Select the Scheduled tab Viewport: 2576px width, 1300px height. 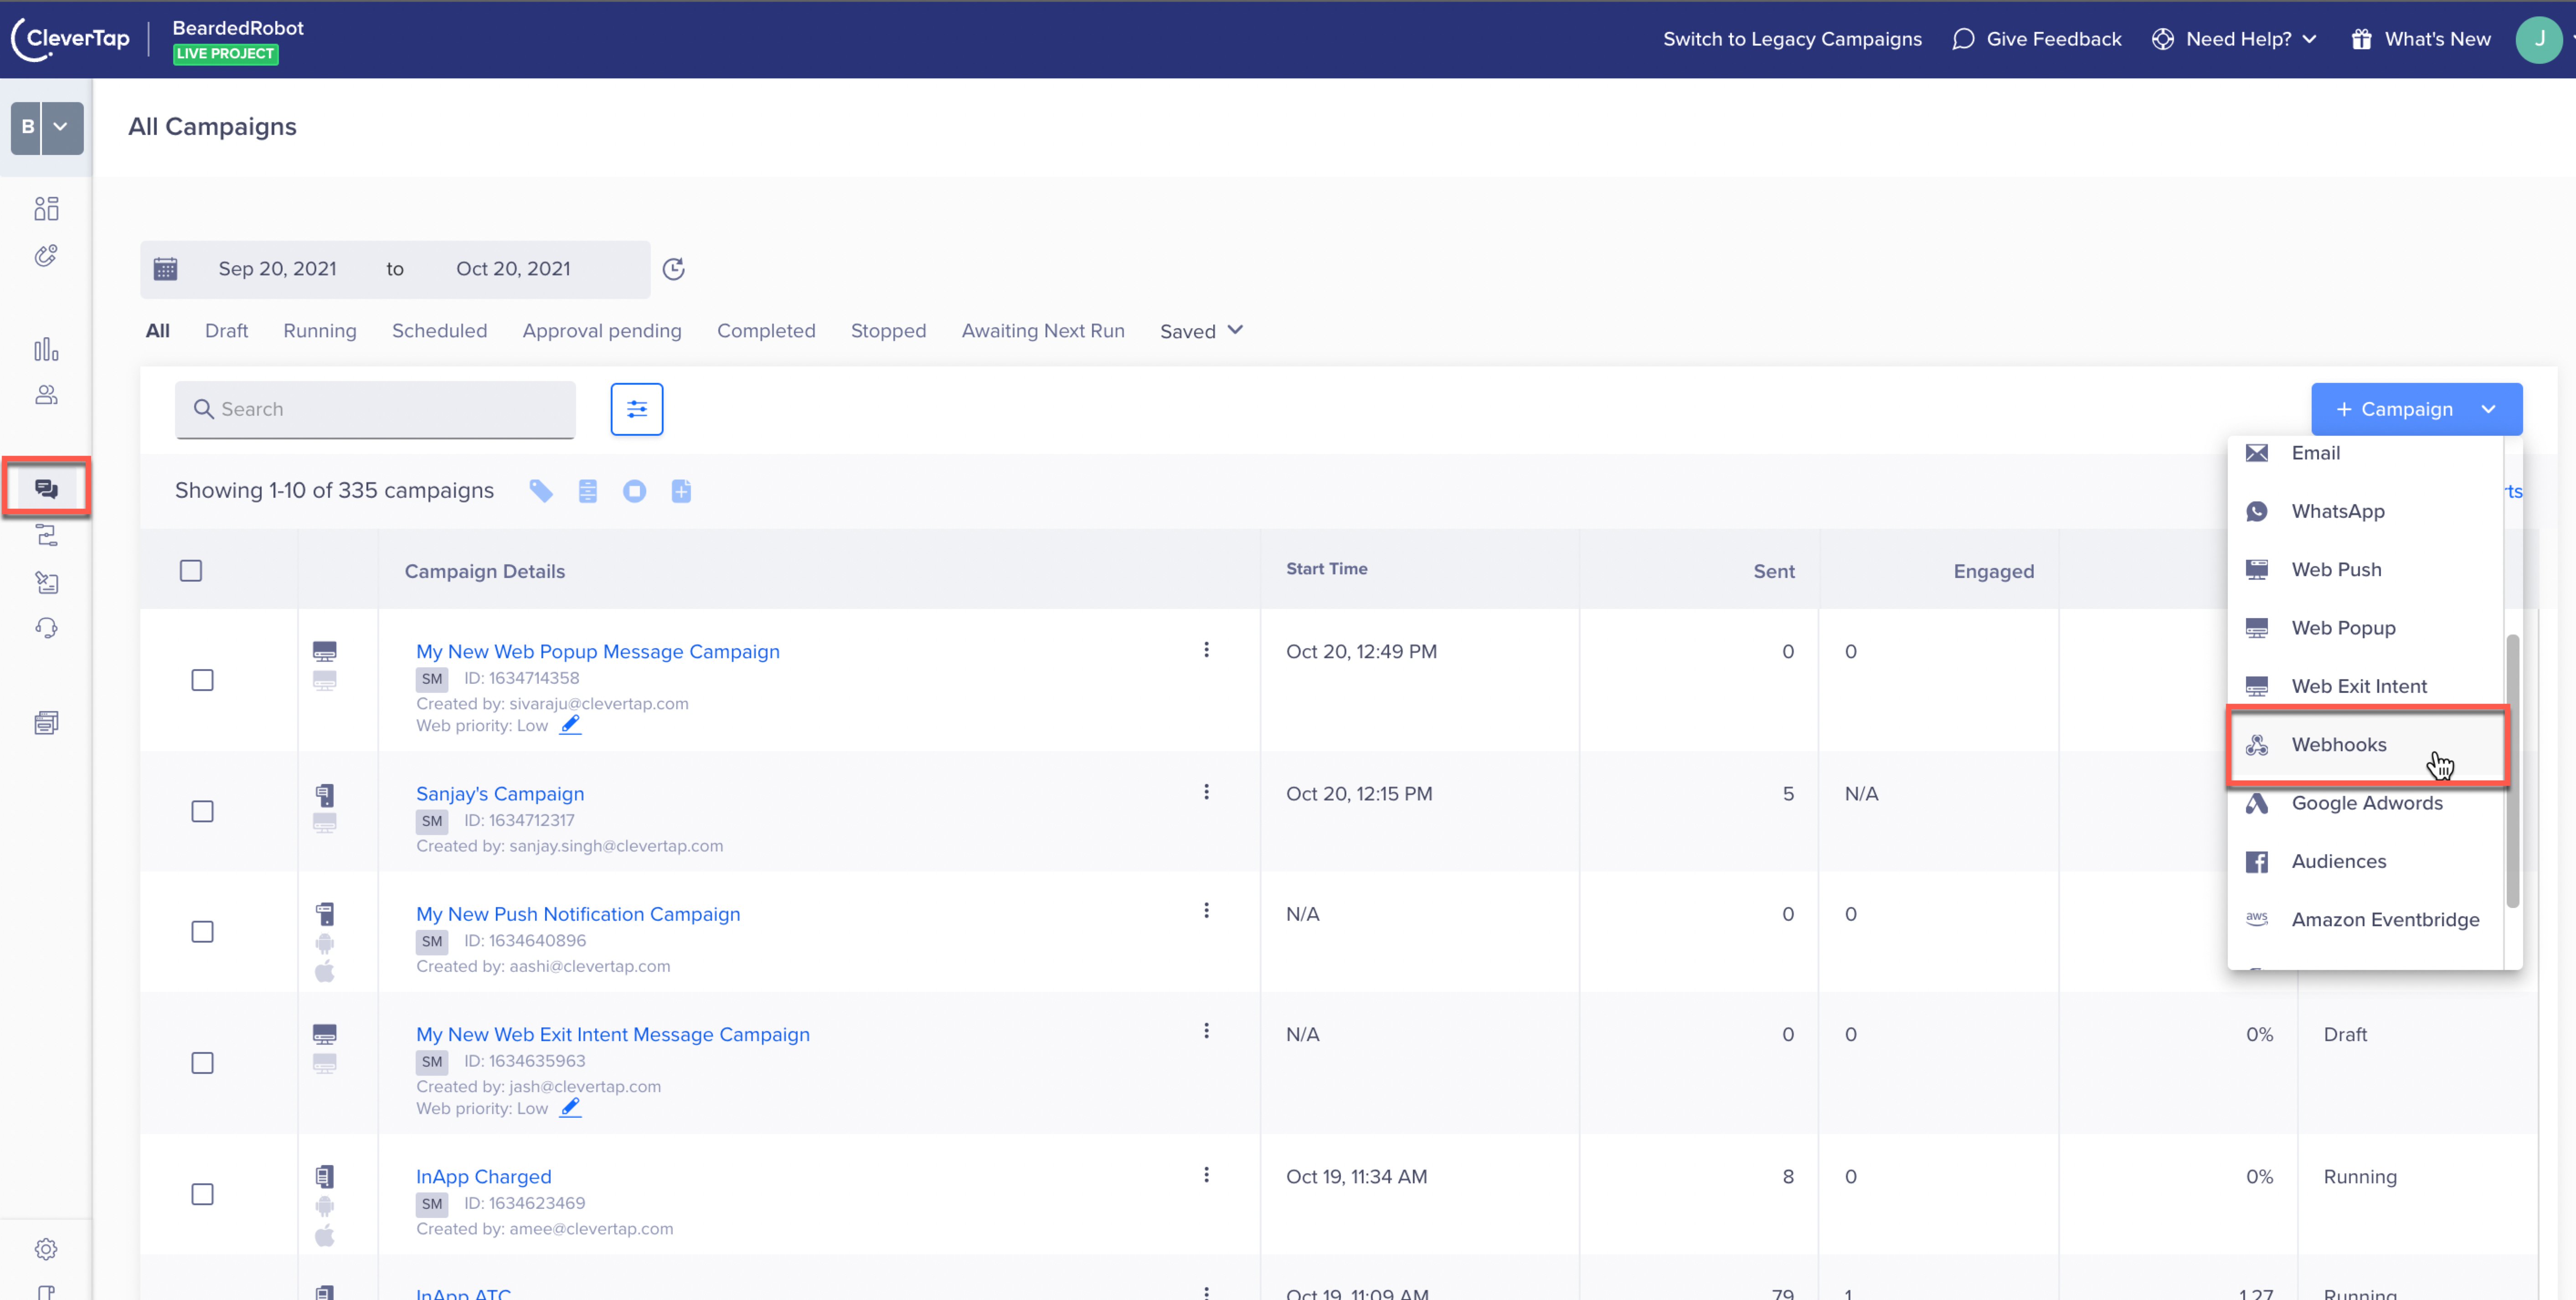[440, 331]
